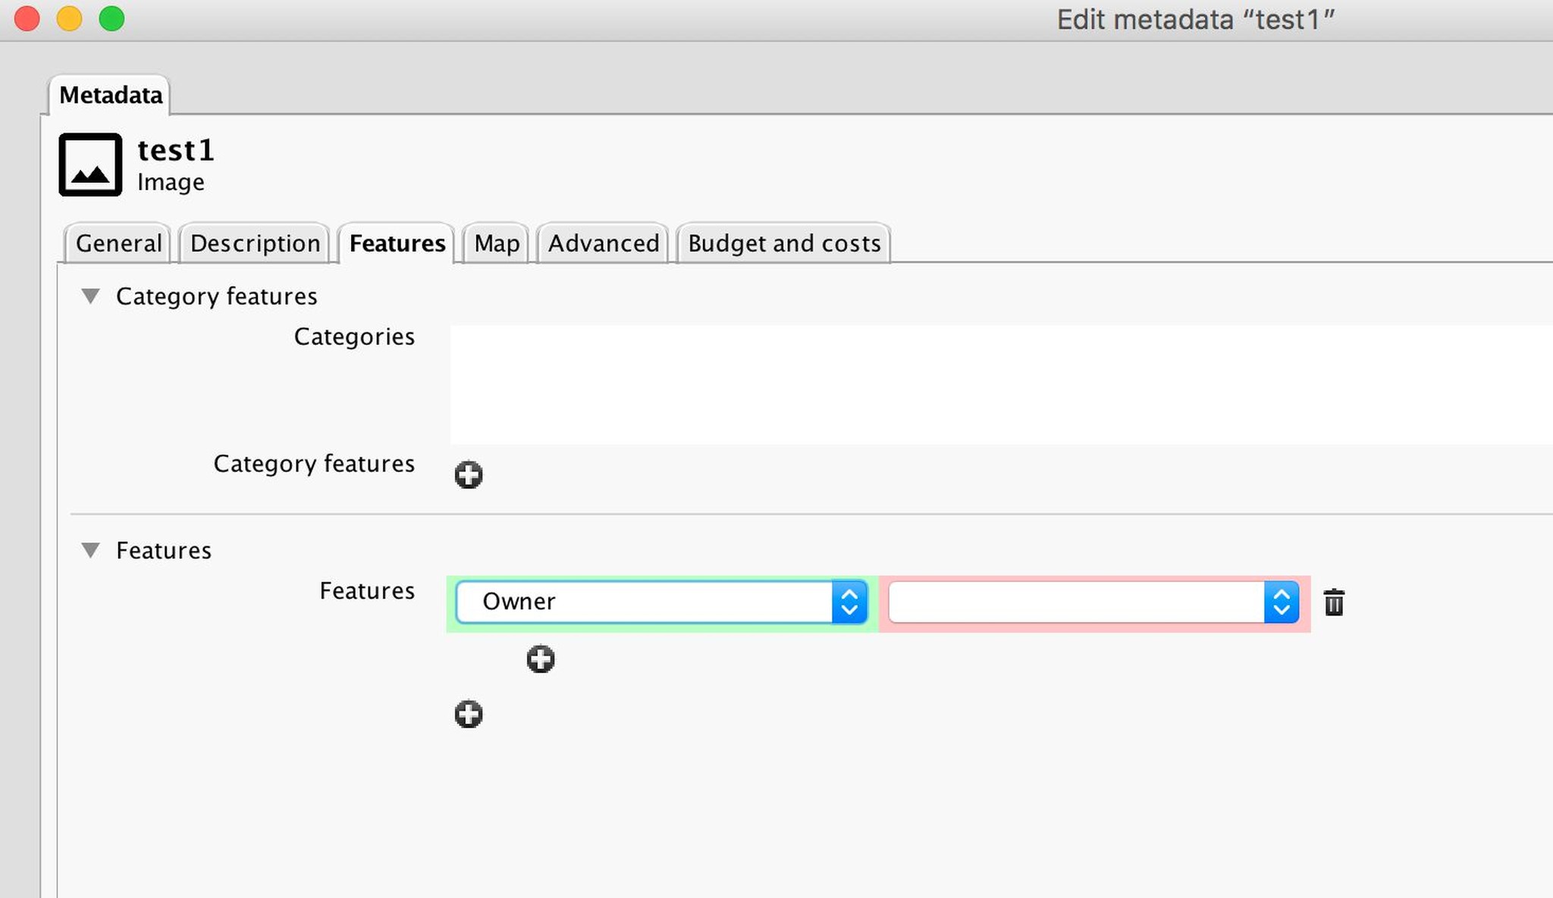
Task: Click inside the Categories white list box
Action: [x=986, y=385]
